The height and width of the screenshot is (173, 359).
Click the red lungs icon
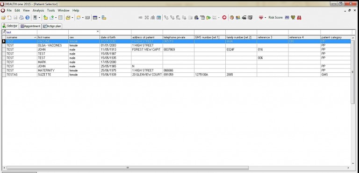(299, 18)
